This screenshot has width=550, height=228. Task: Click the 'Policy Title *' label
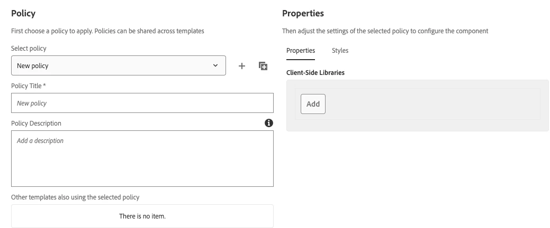tap(29, 85)
